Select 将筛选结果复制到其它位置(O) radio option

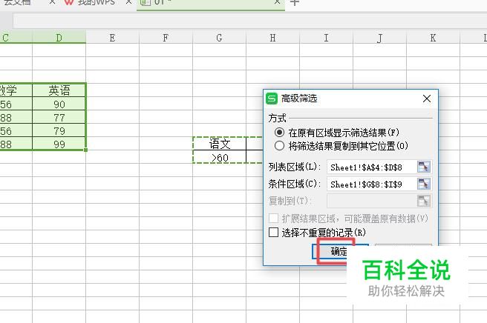[341, 146]
